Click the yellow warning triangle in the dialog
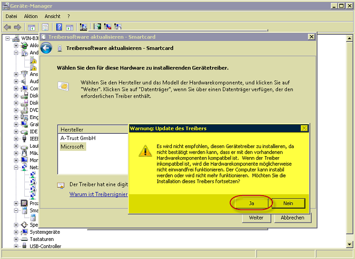Screen dimensions: 355x259 (x=145, y=151)
